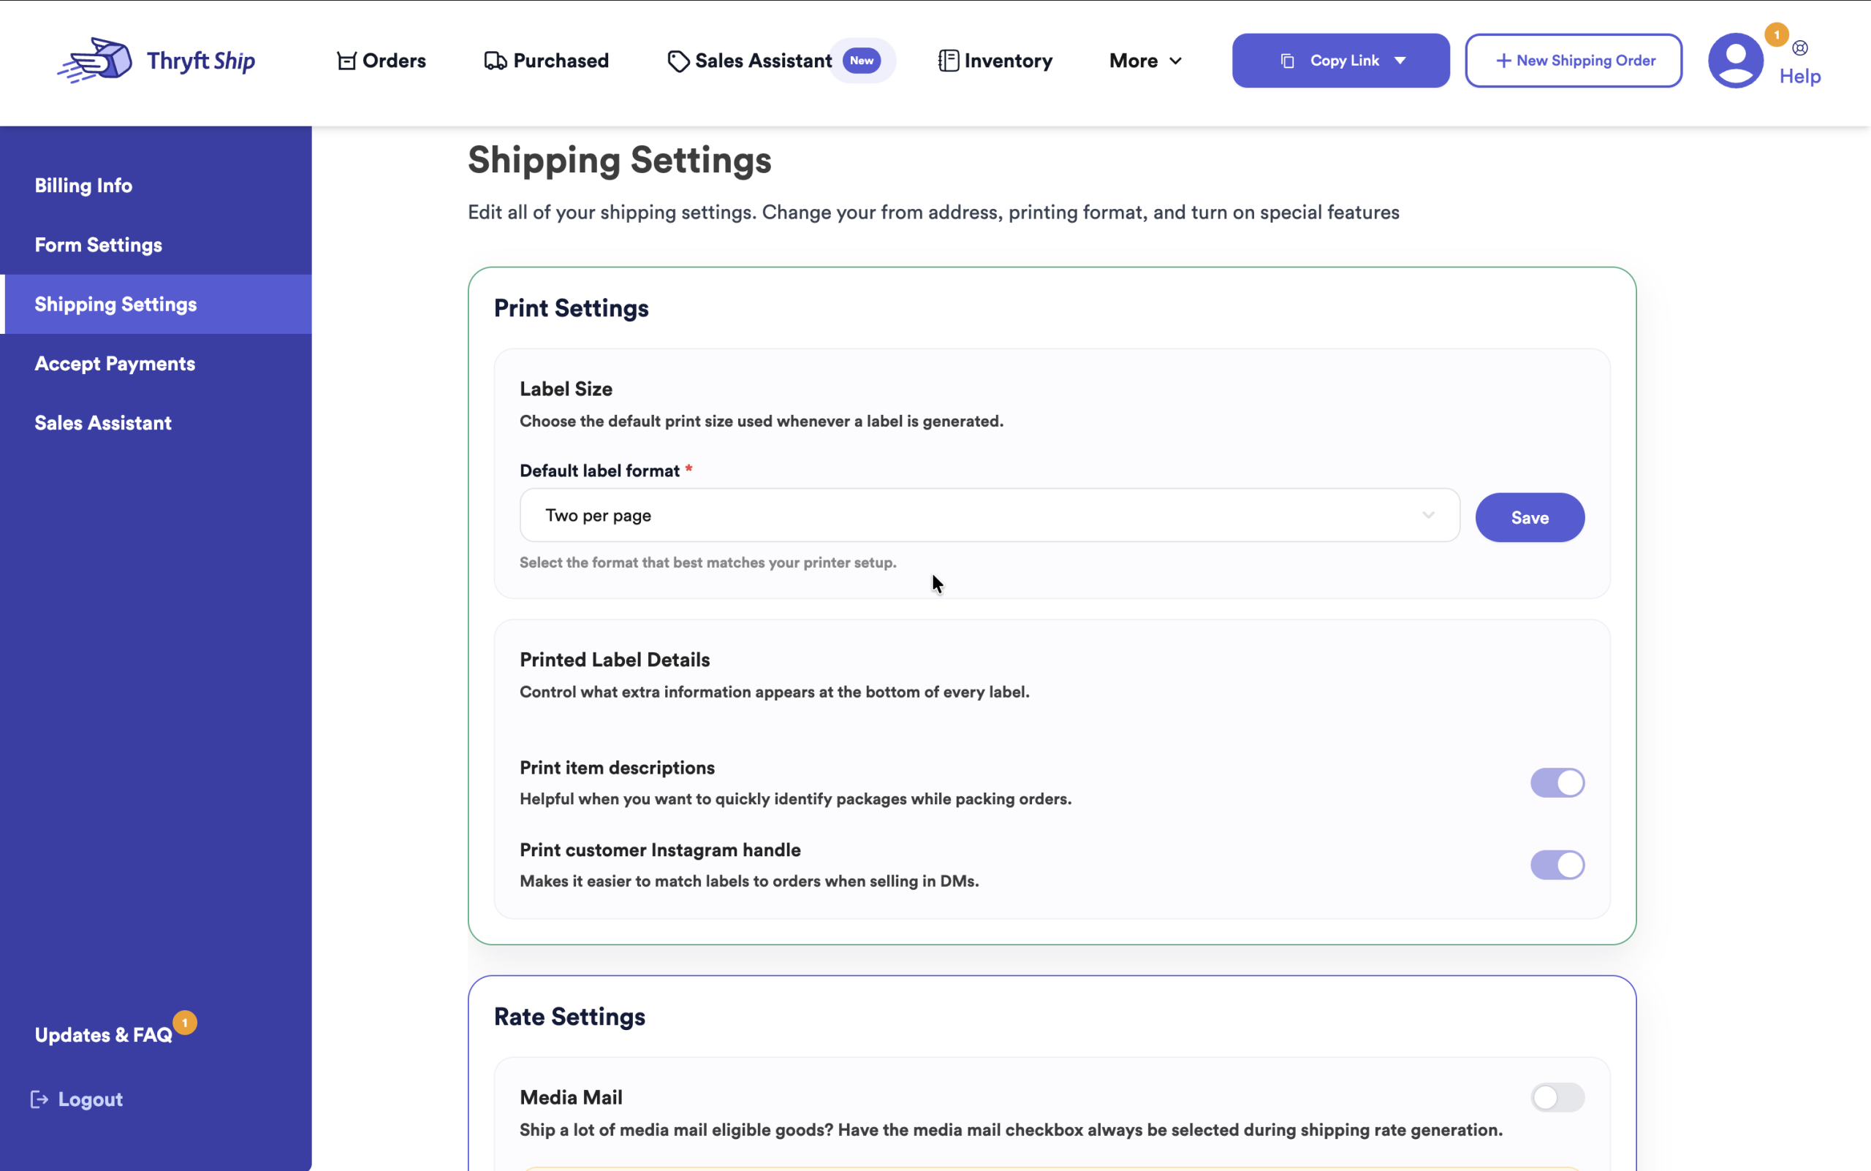Expand the Copy Link dropdown arrow

pyautogui.click(x=1400, y=61)
